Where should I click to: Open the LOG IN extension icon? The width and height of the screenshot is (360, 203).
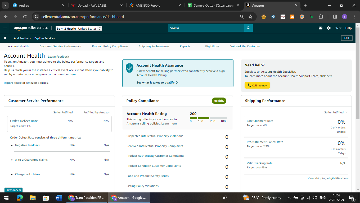click(283, 17)
